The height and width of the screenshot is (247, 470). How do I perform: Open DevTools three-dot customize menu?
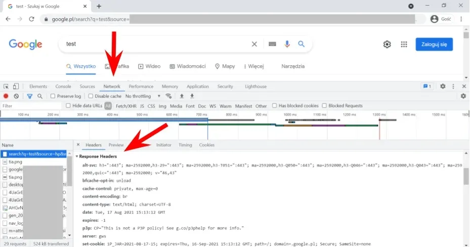click(x=453, y=86)
